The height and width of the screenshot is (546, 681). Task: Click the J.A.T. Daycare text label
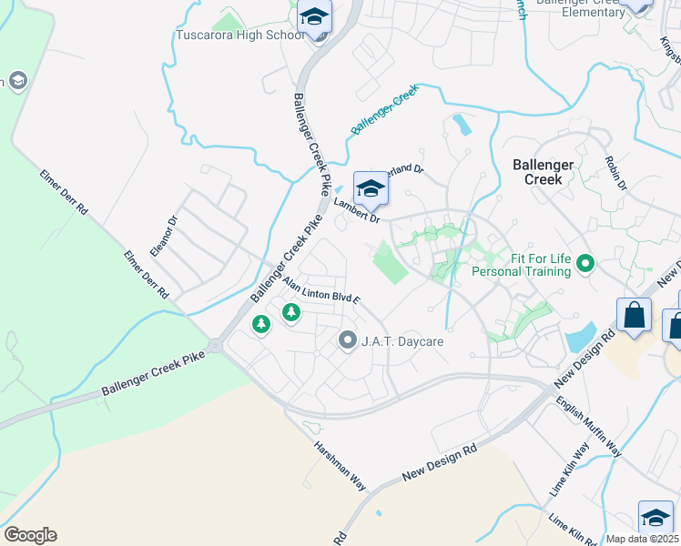point(402,341)
